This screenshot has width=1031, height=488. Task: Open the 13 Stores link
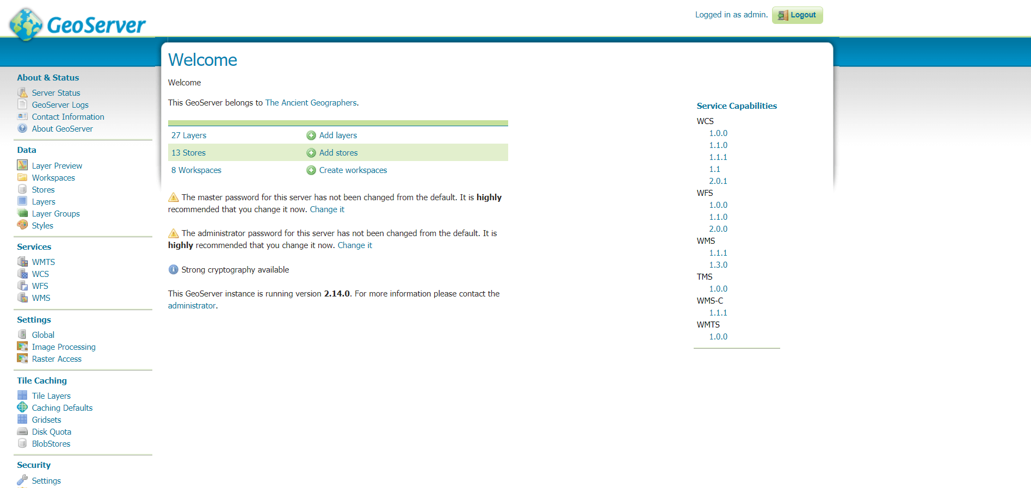(188, 153)
